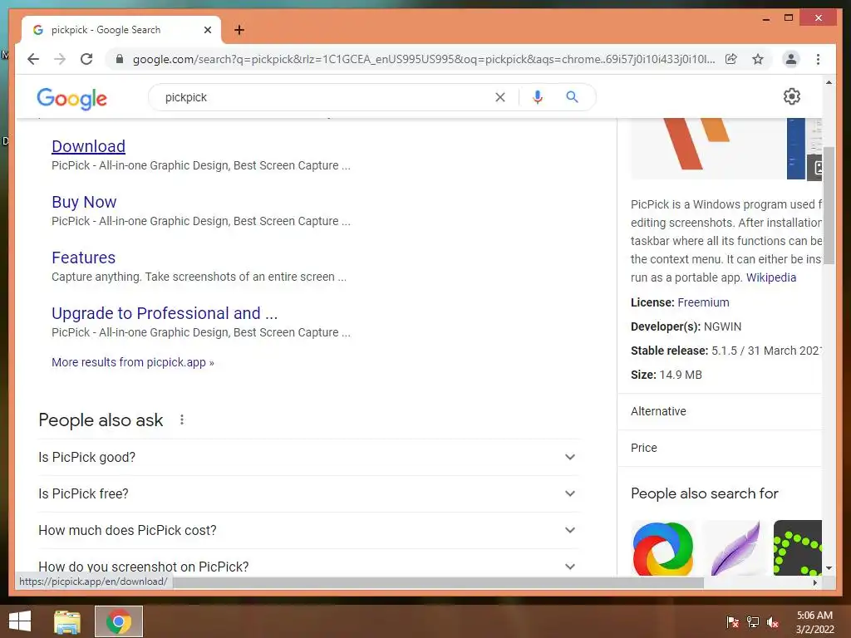
Task: Open the Alternative row in knowledge panel
Action: click(x=720, y=411)
